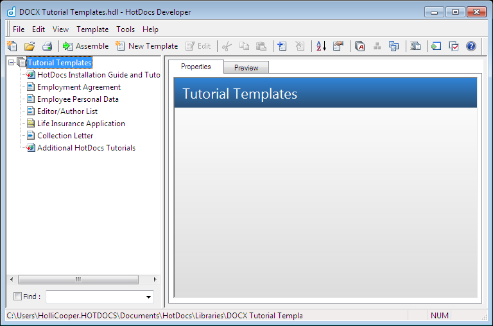493x326 pixels.
Task: Click the Cut scissors icon
Action: [x=227, y=46]
